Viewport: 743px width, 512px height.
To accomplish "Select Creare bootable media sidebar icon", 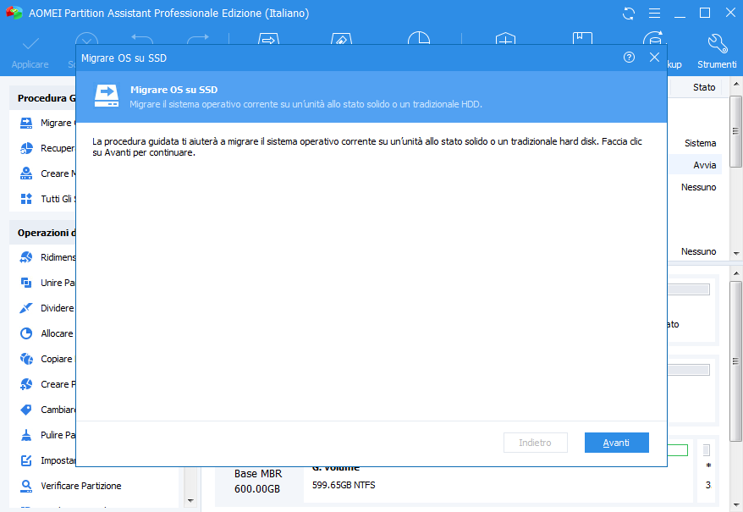I will coord(26,173).
